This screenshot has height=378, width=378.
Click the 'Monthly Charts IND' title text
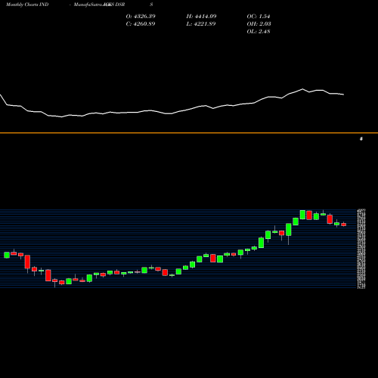click(x=27, y=5)
